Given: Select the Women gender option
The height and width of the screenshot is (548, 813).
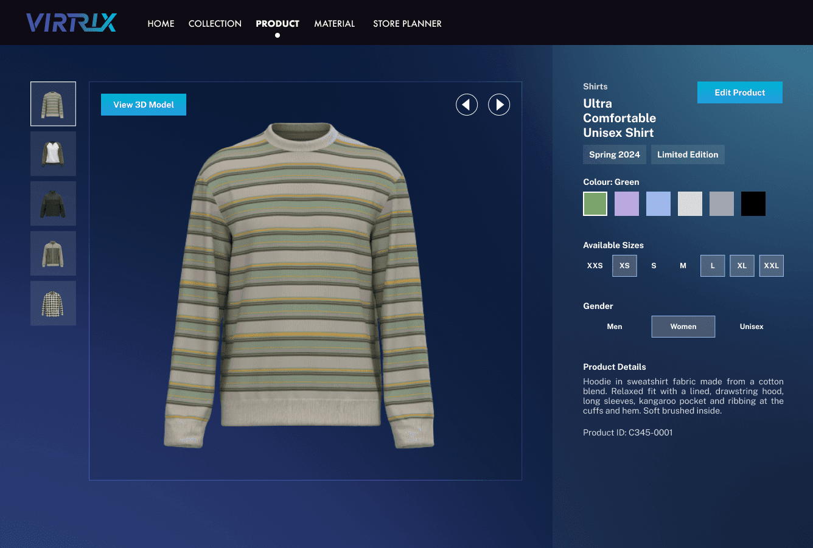Looking at the screenshot, I should pos(683,326).
